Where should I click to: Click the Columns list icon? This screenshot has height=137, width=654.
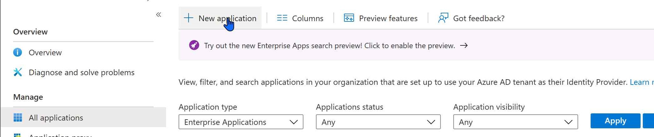point(282,18)
